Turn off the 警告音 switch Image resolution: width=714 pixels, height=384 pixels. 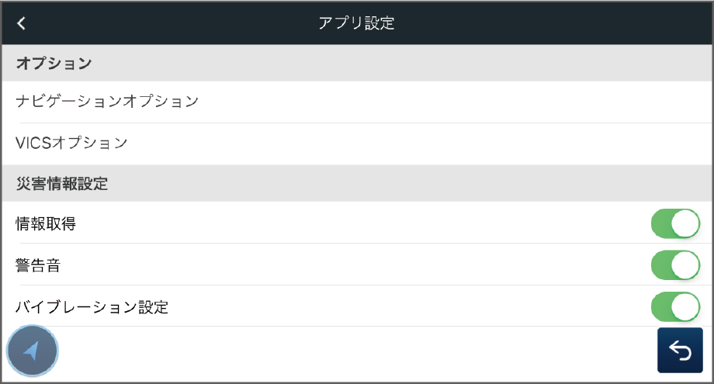675,265
